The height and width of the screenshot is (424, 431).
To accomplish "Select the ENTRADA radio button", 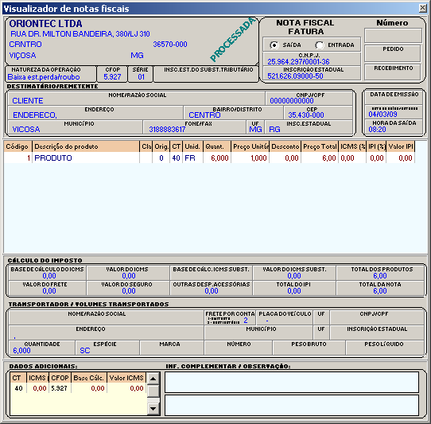I will coord(320,45).
